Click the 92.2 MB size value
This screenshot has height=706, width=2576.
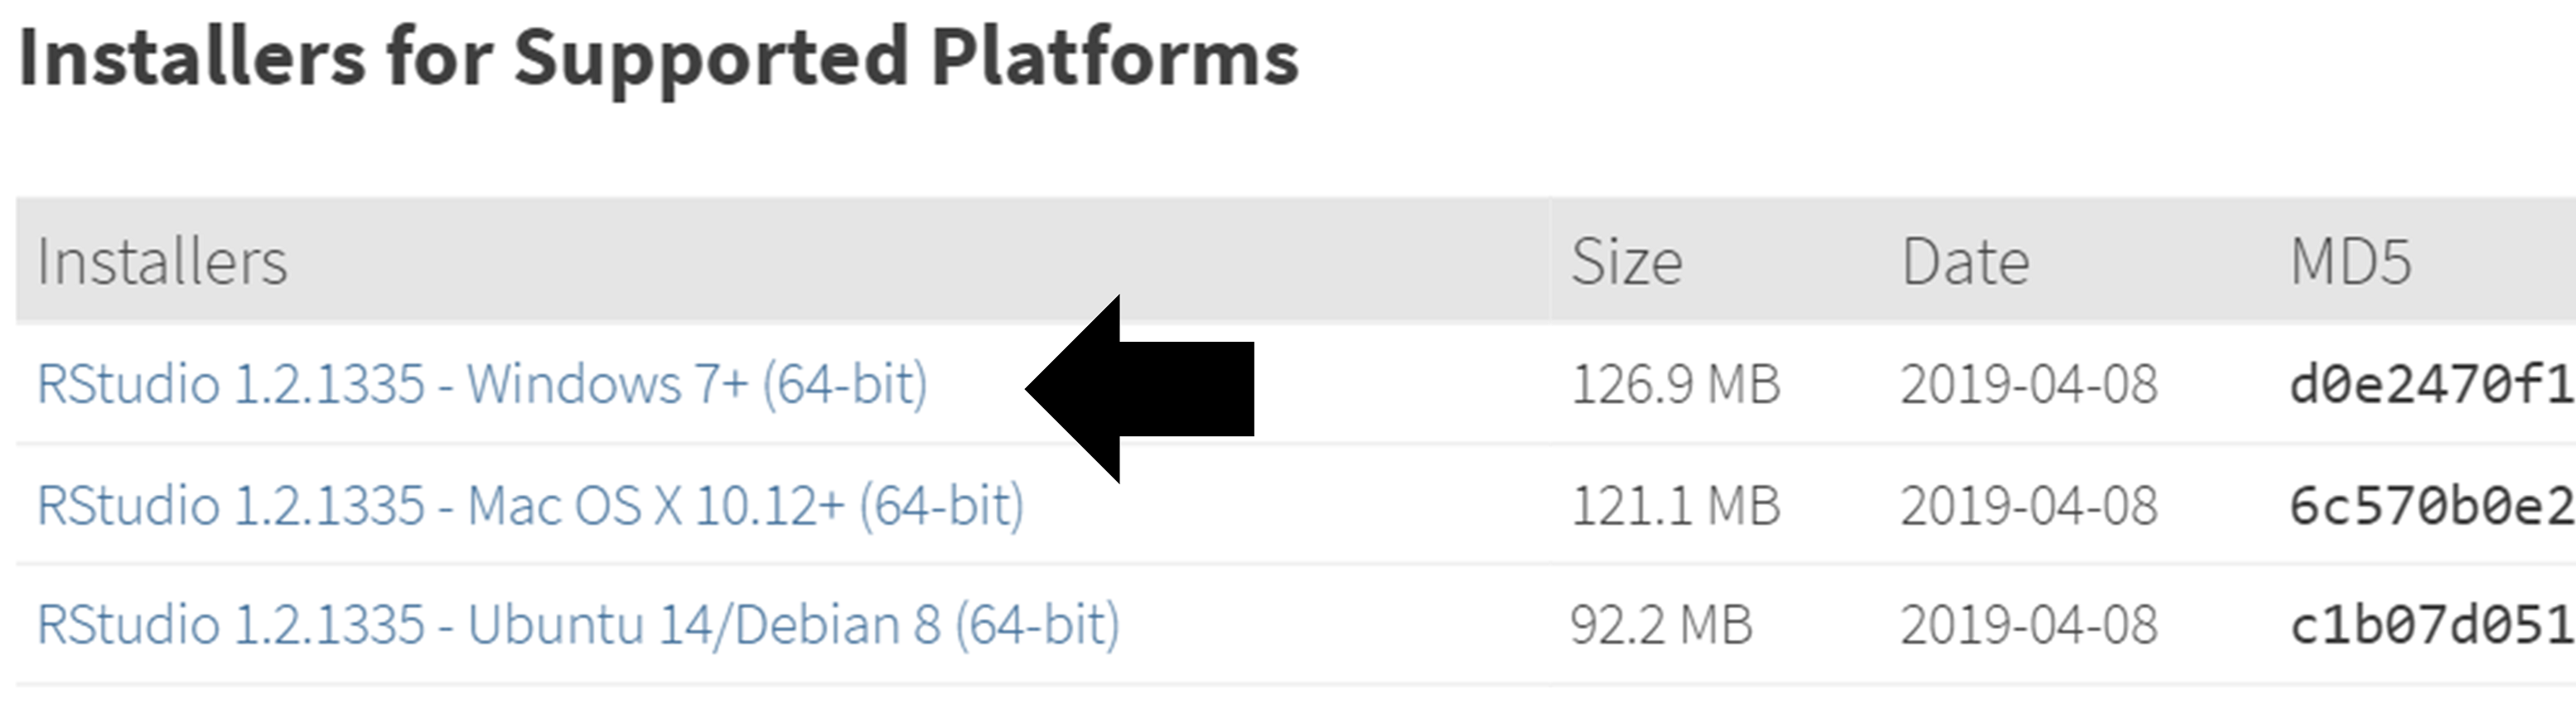[x=1661, y=625]
